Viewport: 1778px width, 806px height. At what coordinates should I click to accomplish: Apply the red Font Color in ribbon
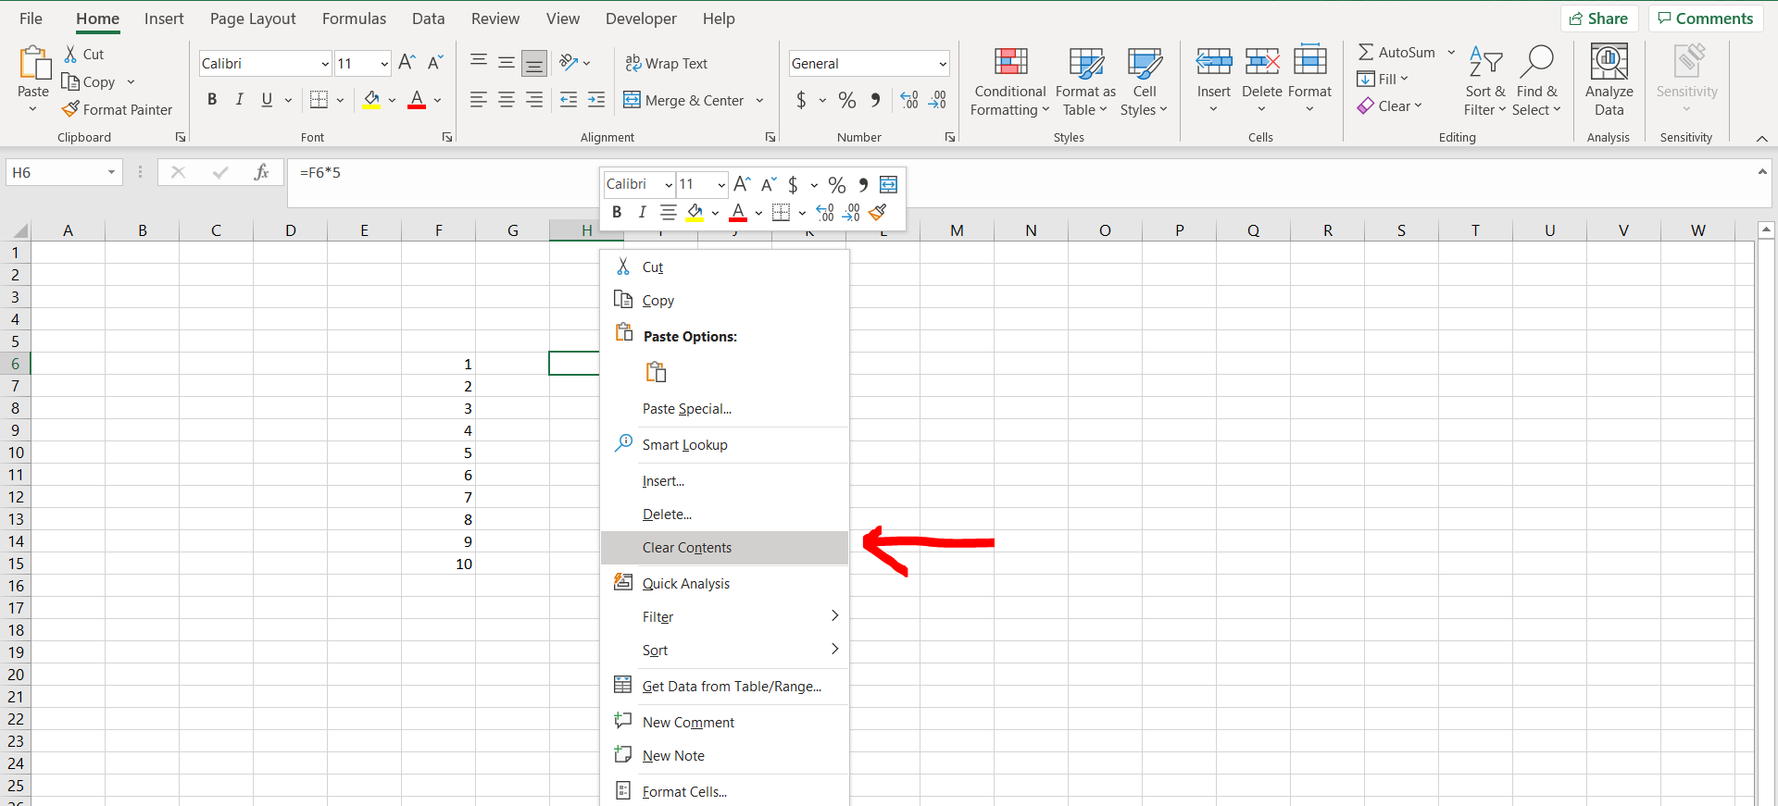point(417,100)
